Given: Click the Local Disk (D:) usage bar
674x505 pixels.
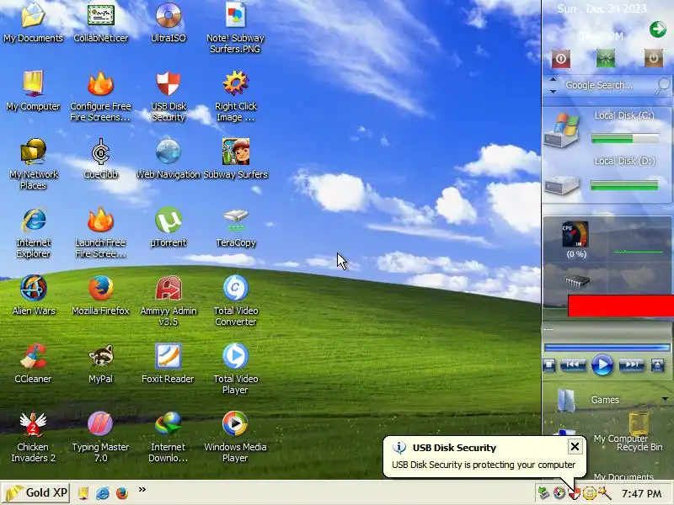Looking at the screenshot, I should (x=625, y=185).
